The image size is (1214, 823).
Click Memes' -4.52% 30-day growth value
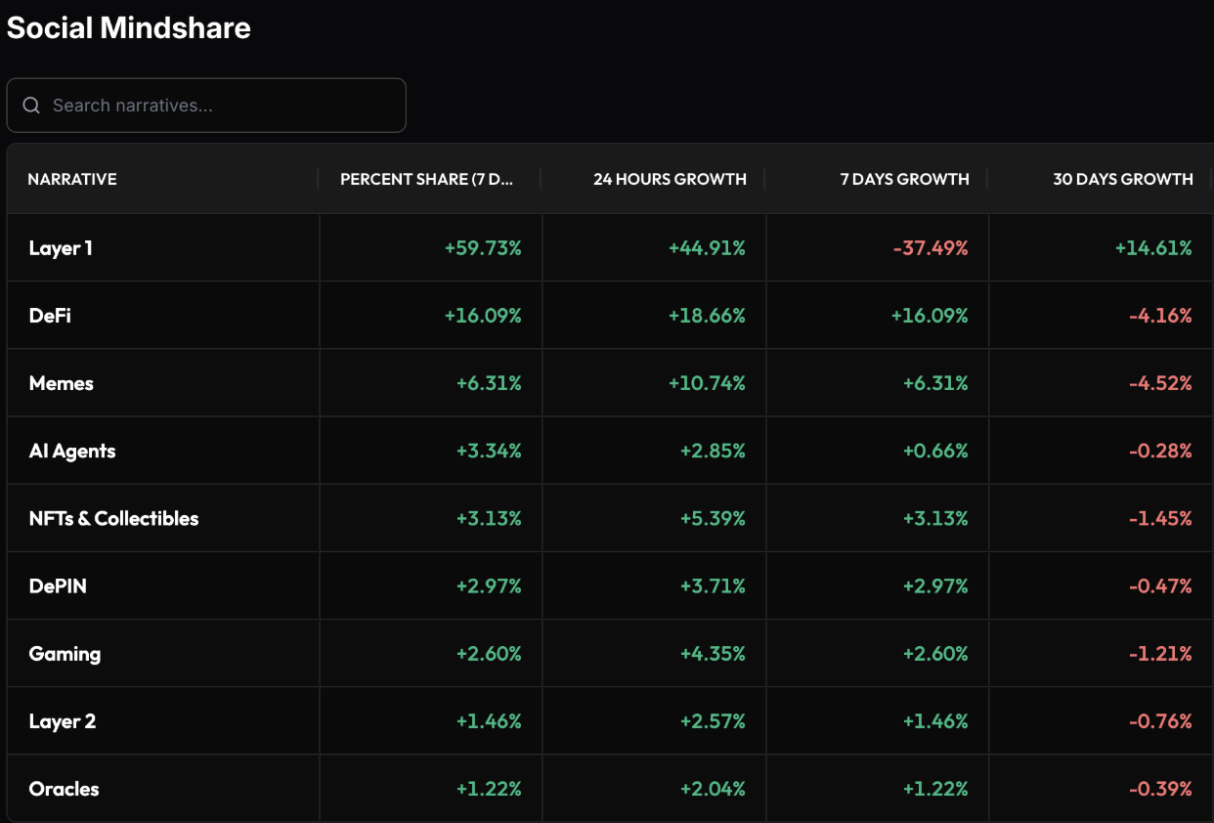pyautogui.click(x=1160, y=383)
